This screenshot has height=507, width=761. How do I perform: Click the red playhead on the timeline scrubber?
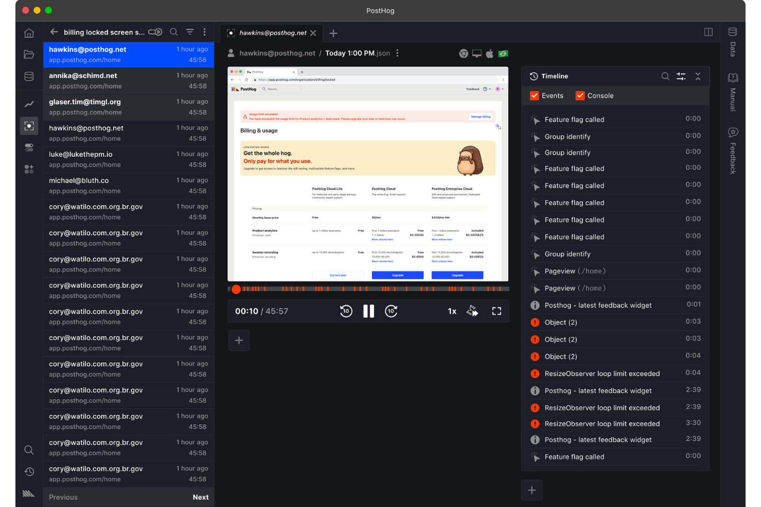(236, 289)
